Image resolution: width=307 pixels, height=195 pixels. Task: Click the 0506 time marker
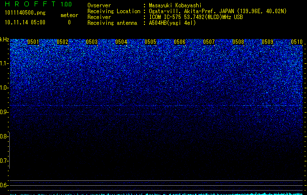click(x=180, y=42)
